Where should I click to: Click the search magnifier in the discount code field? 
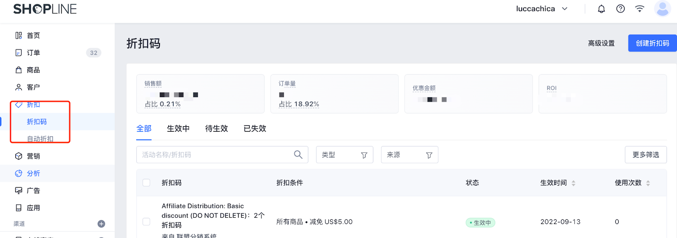click(x=298, y=155)
